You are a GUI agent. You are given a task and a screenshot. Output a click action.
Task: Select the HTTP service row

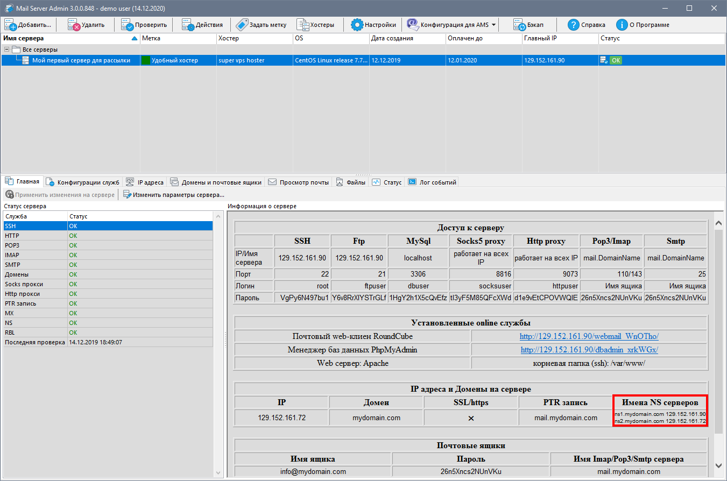click(x=108, y=236)
